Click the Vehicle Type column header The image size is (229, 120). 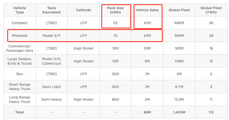tap(20, 10)
